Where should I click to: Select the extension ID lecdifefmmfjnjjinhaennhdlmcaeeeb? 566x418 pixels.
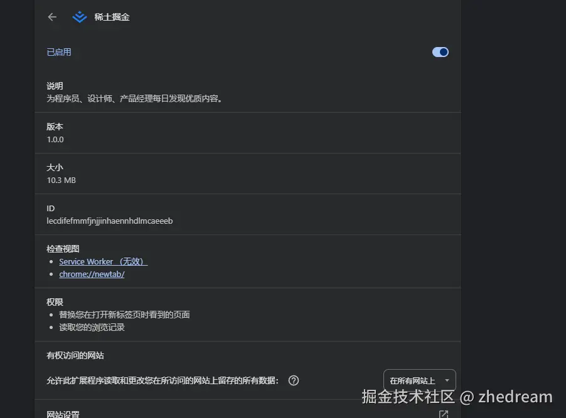pos(110,221)
